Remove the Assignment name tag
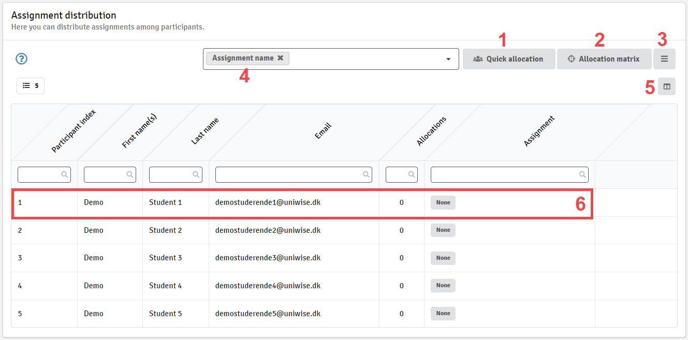Viewport: 688px width, 340px height. coord(280,58)
